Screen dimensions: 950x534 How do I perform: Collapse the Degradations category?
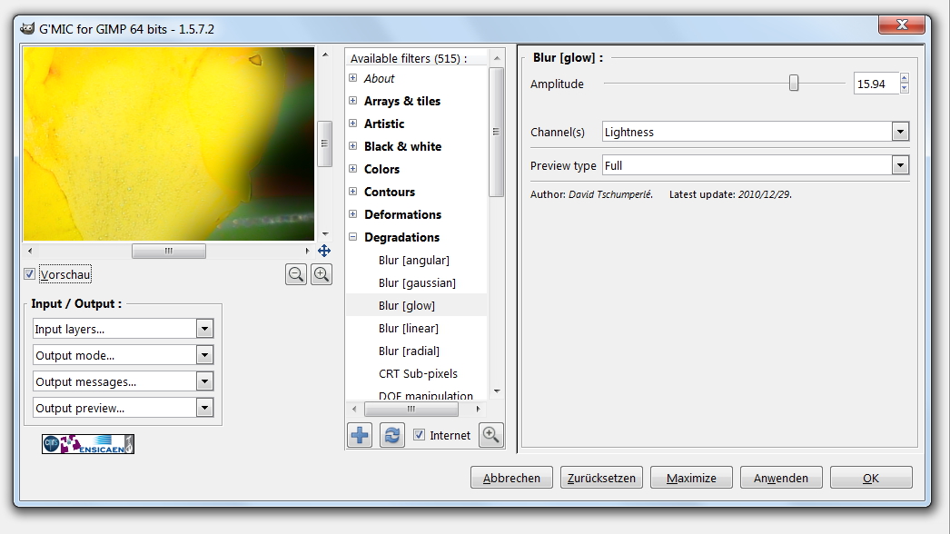pyautogui.click(x=352, y=237)
